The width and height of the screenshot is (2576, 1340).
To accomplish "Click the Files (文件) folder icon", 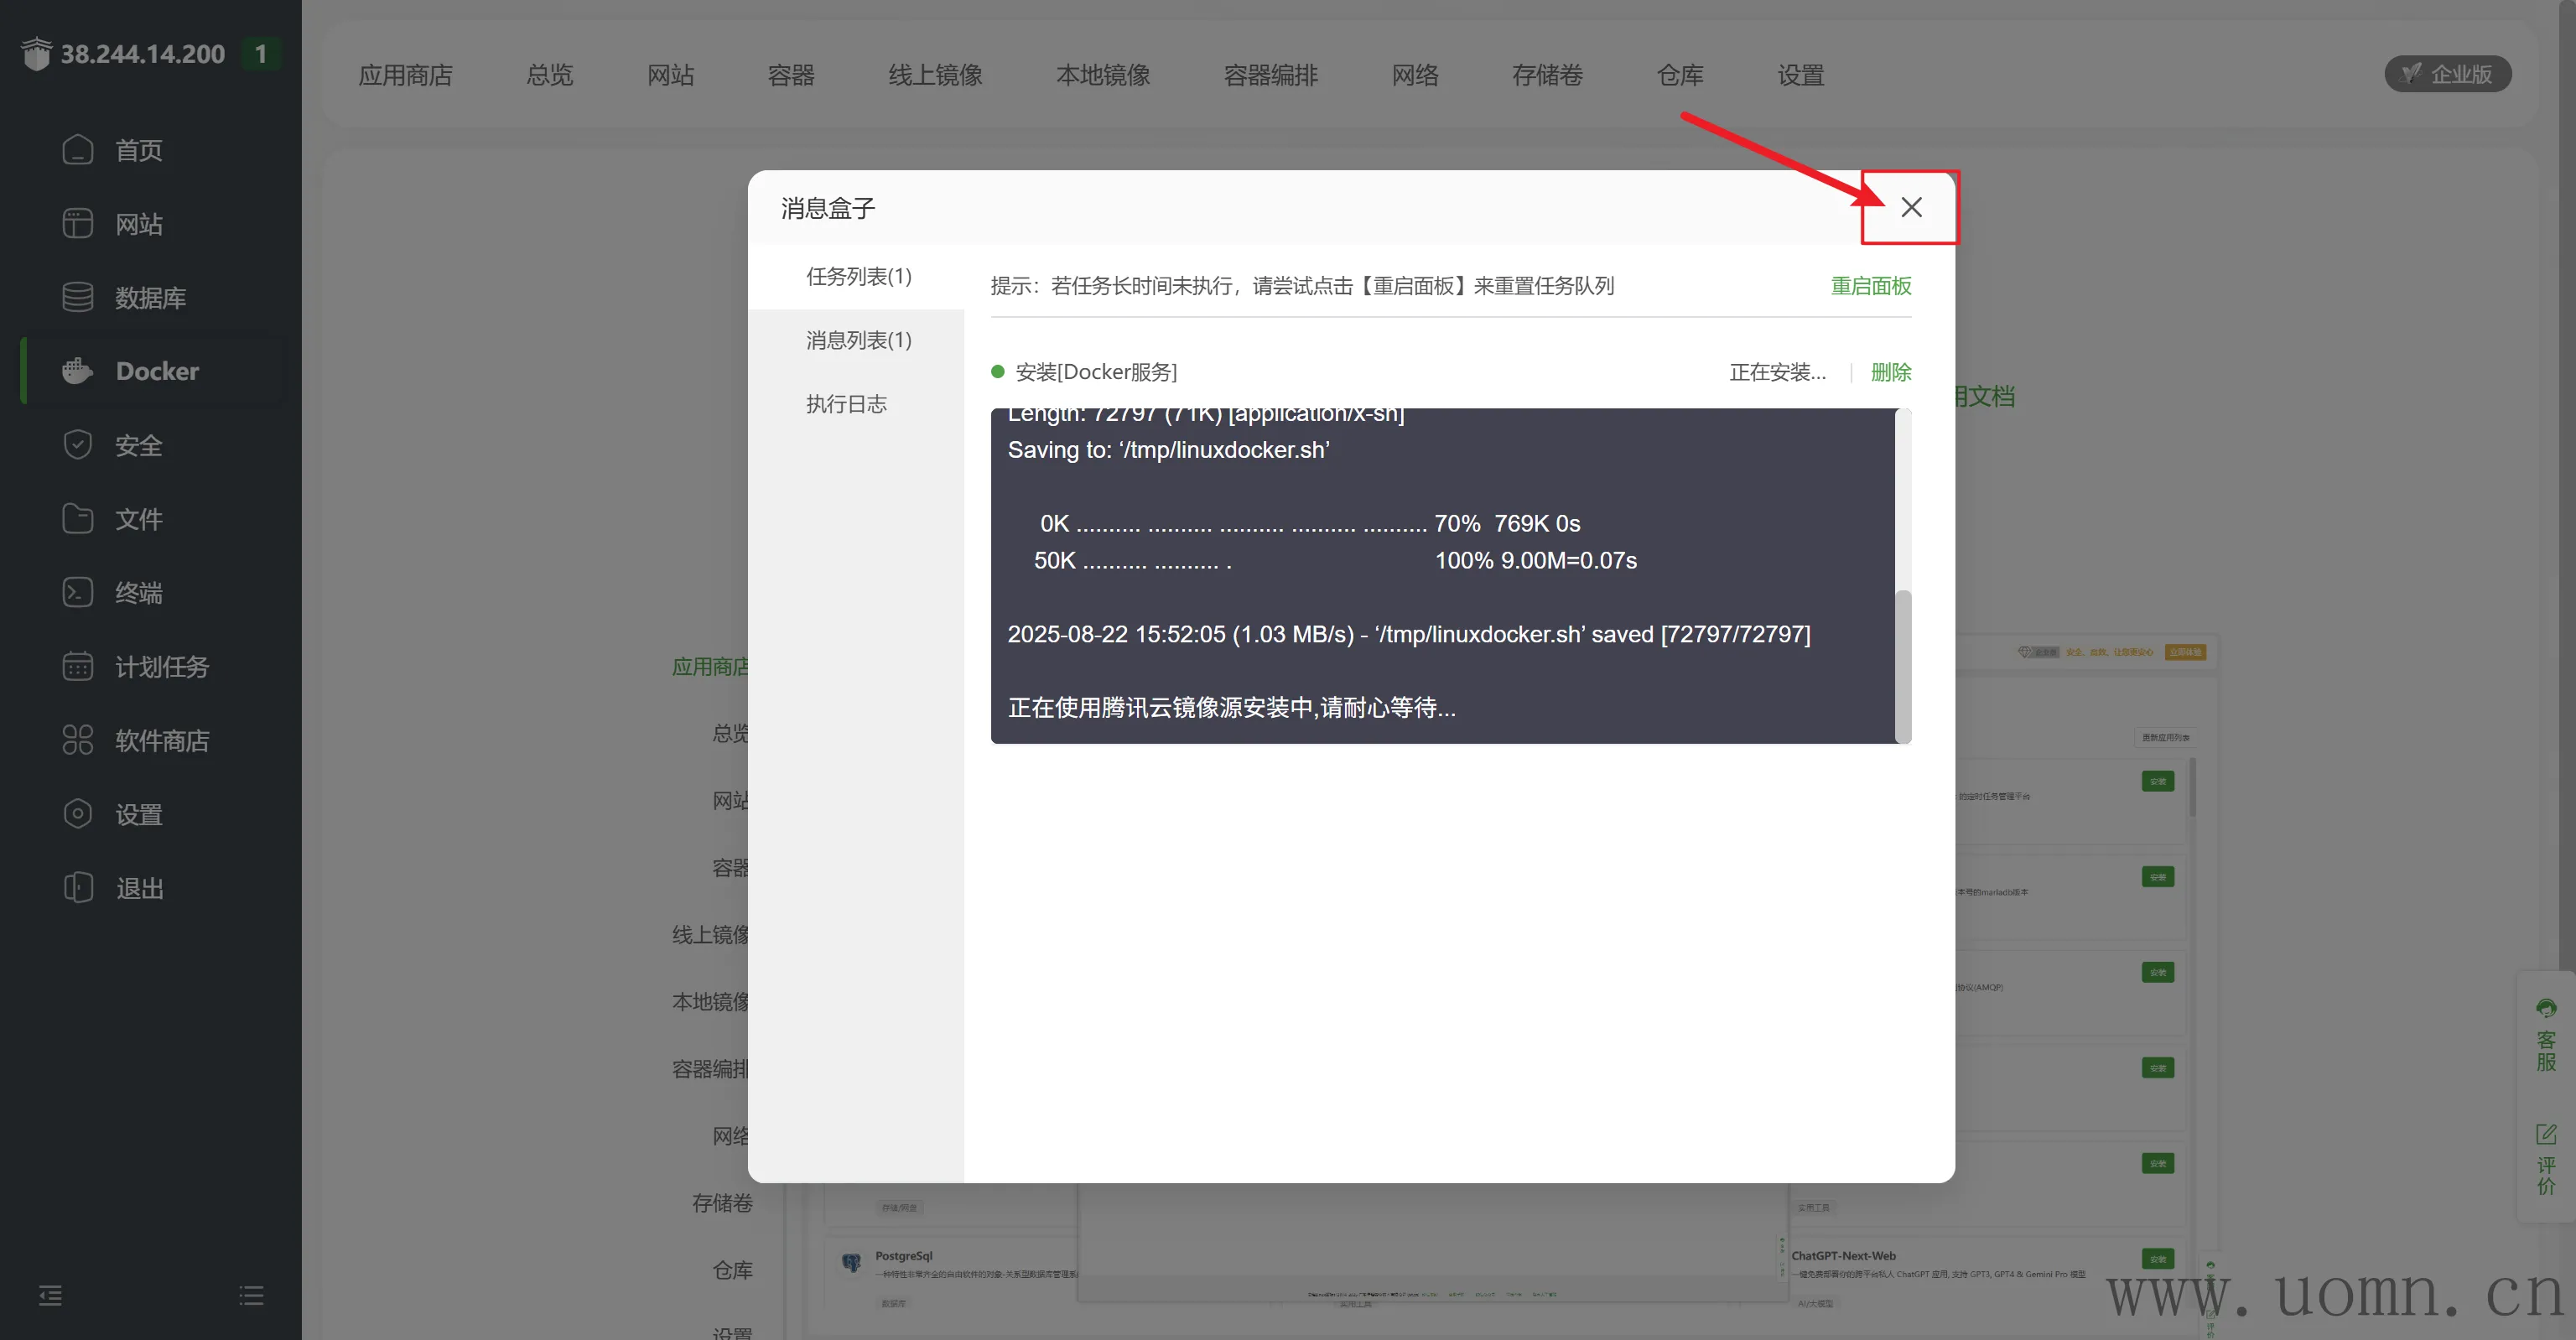I will (x=77, y=519).
